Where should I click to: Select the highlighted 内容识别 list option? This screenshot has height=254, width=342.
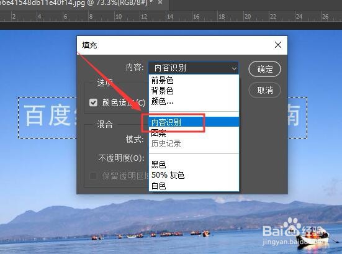pos(194,122)
